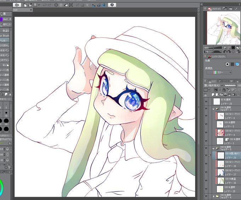Collapse the フォルダー 1 folder
The width and height of the screenshot is (241, 200).
pyautogui.click(x=213, y=109)
